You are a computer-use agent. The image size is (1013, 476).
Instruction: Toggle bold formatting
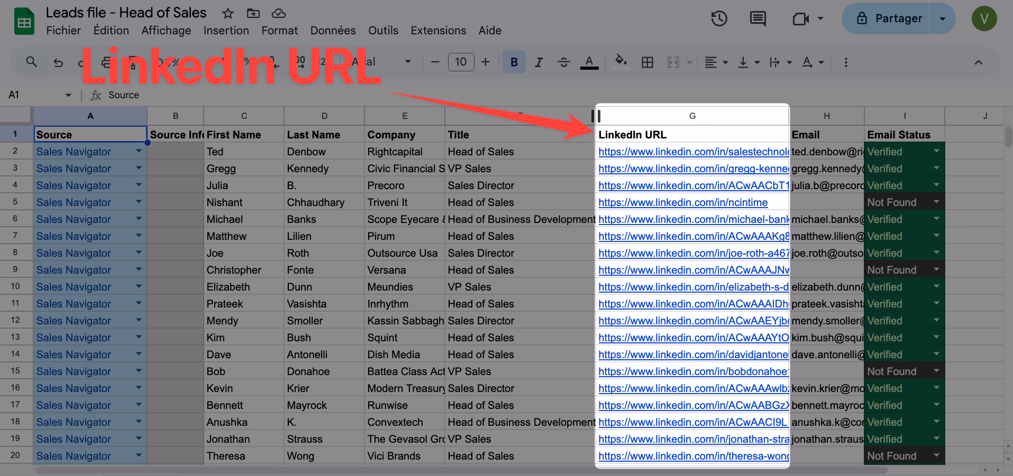pos(514,62)
